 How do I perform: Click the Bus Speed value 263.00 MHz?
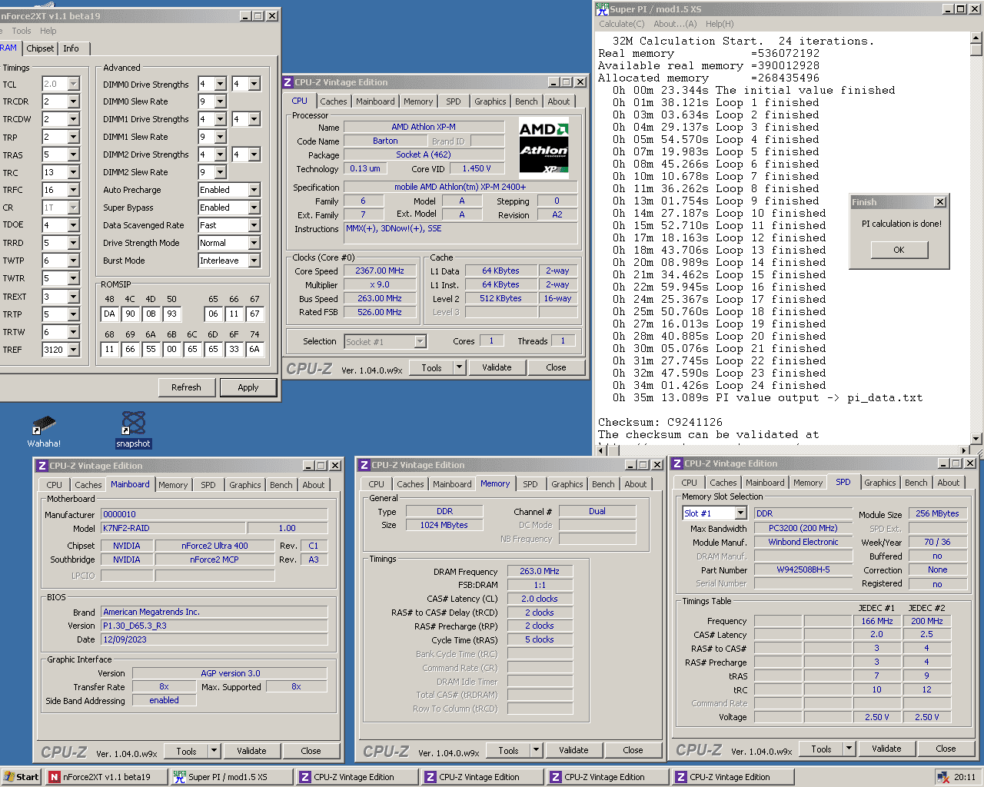tap(380, 298)
